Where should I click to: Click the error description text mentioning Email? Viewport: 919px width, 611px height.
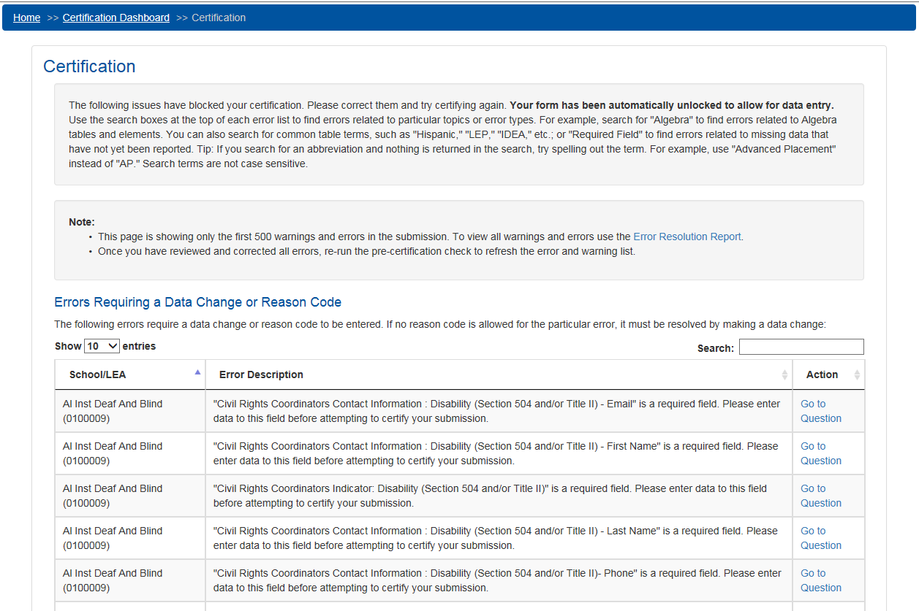(x=496, y=411)
